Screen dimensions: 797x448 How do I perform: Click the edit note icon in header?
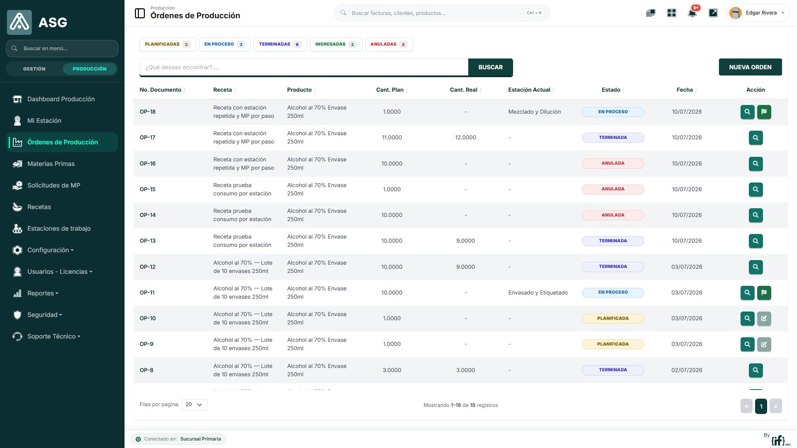tap(713, 13)
